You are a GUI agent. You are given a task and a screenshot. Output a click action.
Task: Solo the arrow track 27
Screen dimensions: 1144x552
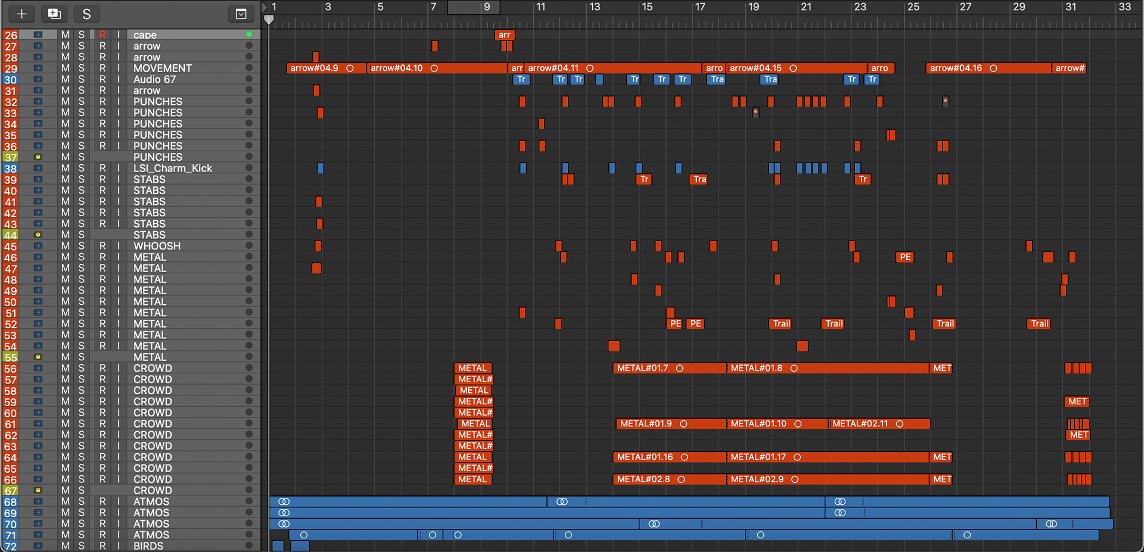pos(82,46)
